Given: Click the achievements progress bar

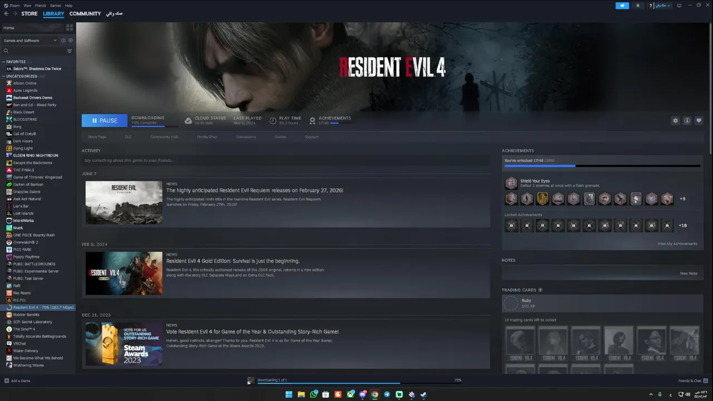Looking at the screenshot, I should (602, 166).
